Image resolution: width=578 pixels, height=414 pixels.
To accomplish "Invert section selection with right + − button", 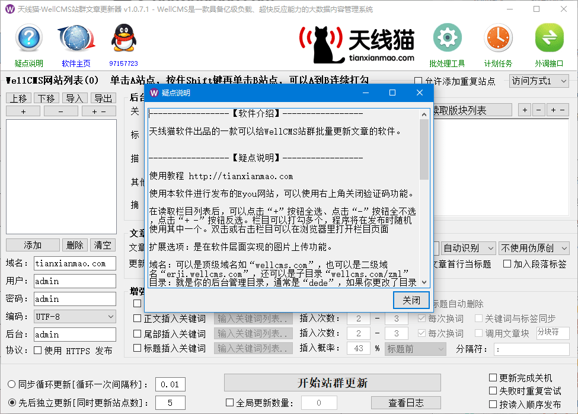I will 557,110.
